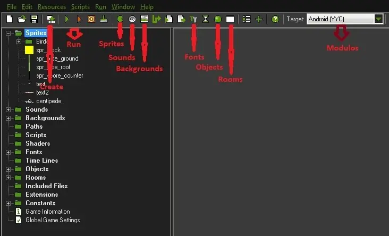Image resolution: width=389 pixels, height=236 pixels.
Task: Expand the Sounds folder
Action: (8, 109)
